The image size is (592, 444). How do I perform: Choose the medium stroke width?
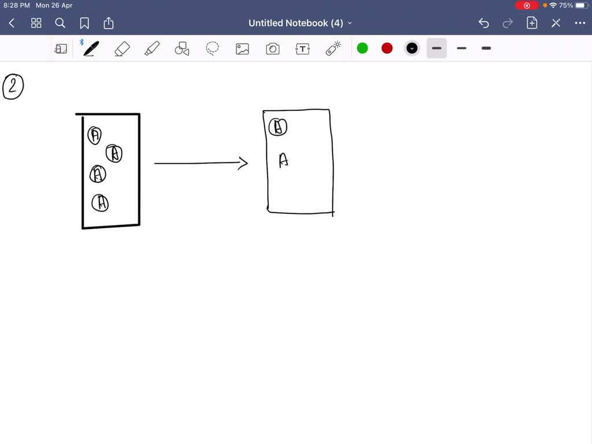click(461, 49)
